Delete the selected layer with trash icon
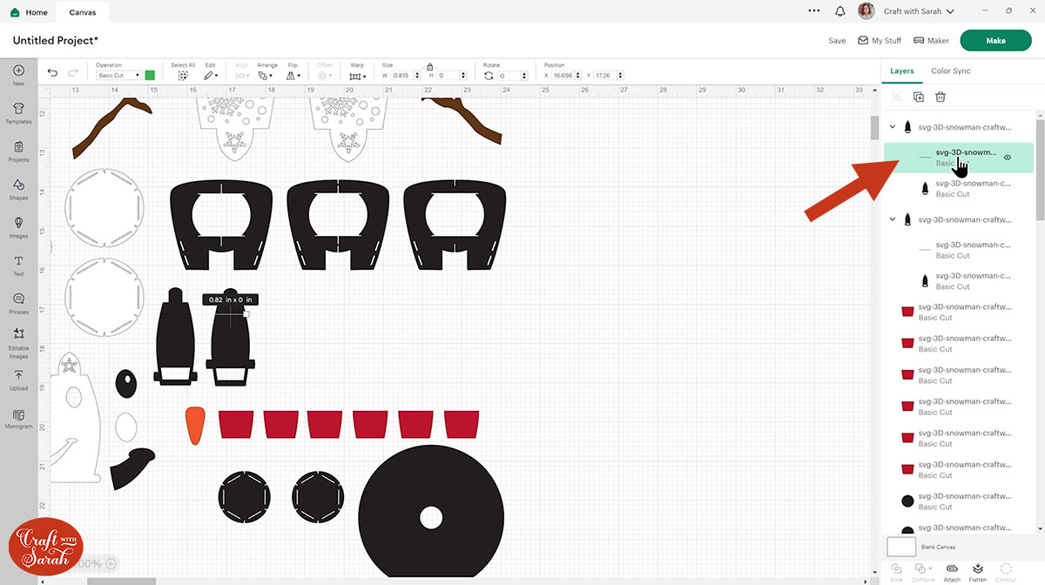The image size is (1045, 585). click(x=940, y=97)
